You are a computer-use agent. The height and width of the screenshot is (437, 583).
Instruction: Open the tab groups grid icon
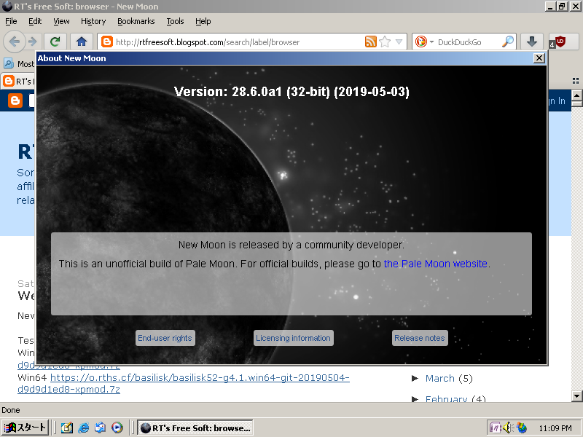tap(576, 81)
